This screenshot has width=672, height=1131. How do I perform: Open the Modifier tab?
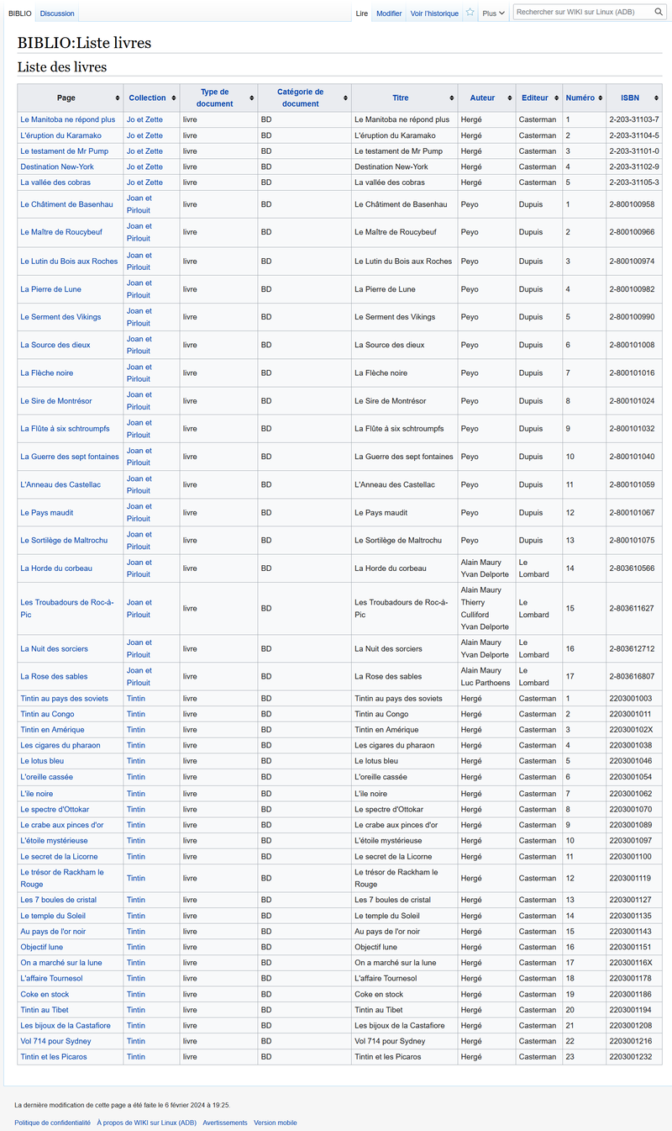pos(389,13)
